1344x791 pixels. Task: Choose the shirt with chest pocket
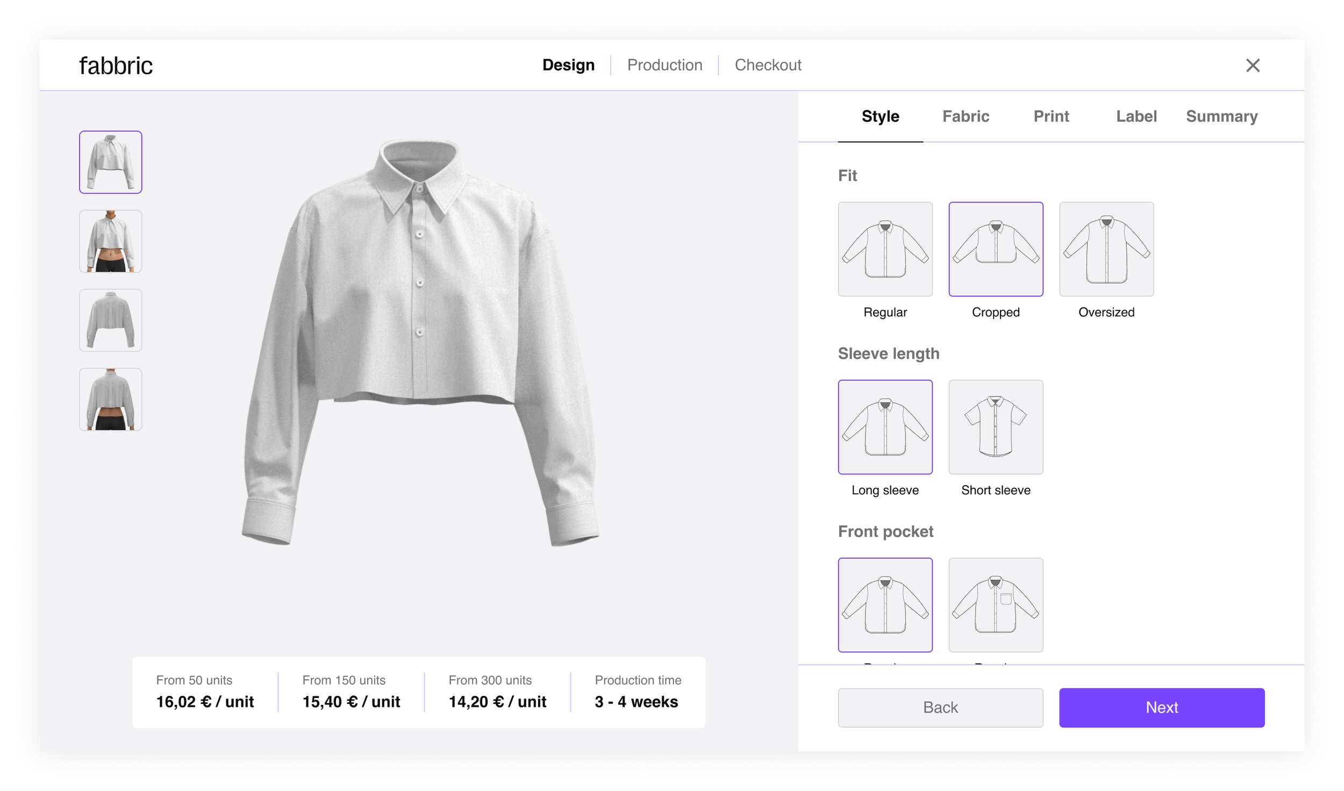click(995, 604)
